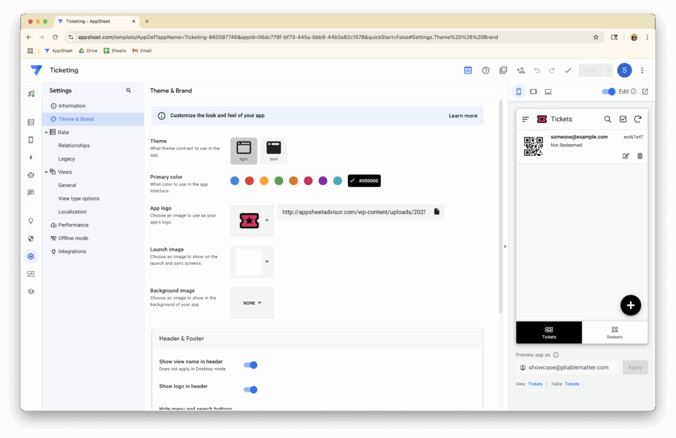Collapse the Data tree section
The height and width of the screenshot is (438, 676).
pos(46,133)
